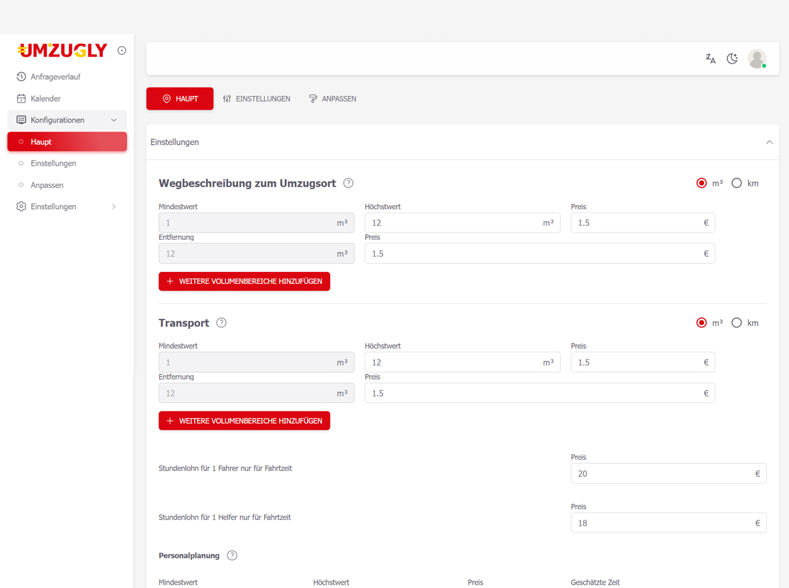Click the Preis field for driver hourly wage
This screenshot has width=789, height=588.
coord(662,474)
